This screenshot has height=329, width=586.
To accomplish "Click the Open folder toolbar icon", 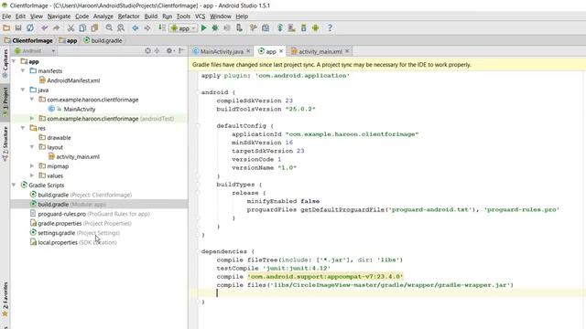I will pyautogui.click(x=6, y=28).
